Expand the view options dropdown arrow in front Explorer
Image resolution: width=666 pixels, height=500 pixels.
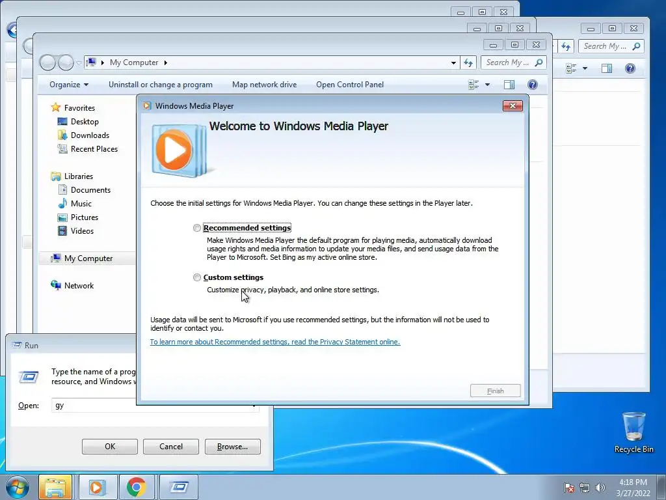488,85
